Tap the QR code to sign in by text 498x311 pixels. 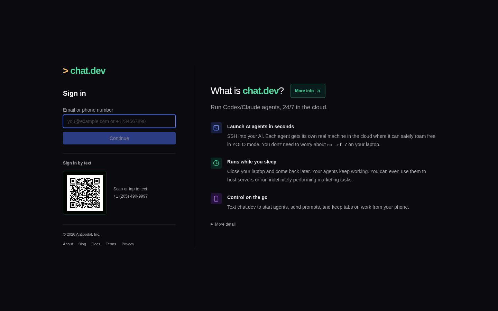pyautogui.click(x=85, y=193)
